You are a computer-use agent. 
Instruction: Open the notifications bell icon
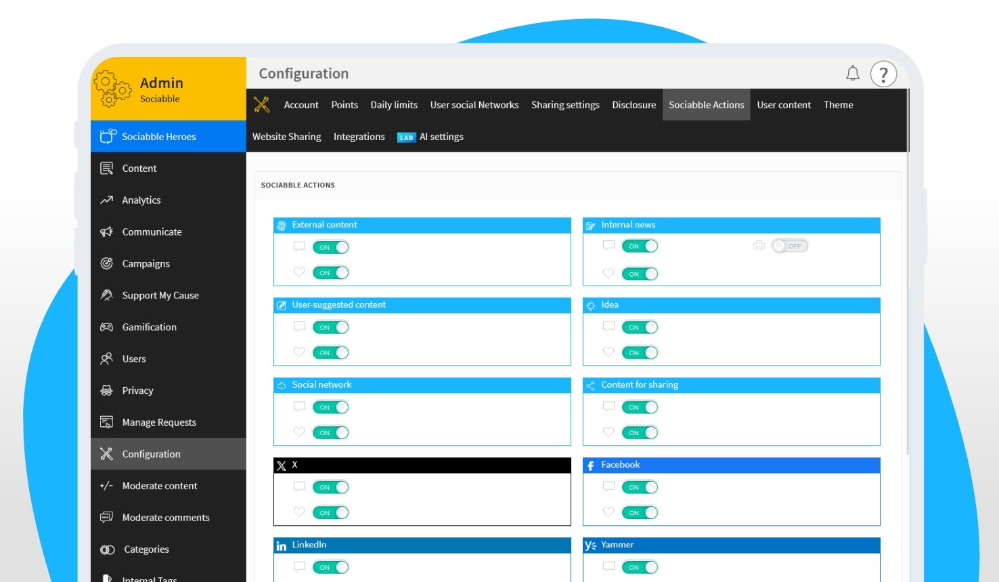point(853,73)
